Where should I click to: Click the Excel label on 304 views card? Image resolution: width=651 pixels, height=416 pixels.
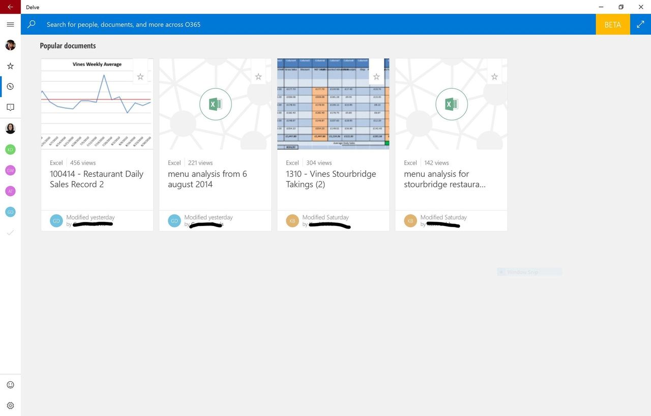292,163
